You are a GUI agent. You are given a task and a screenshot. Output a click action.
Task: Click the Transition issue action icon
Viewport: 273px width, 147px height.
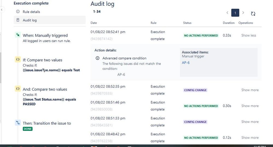click(18, 123)
